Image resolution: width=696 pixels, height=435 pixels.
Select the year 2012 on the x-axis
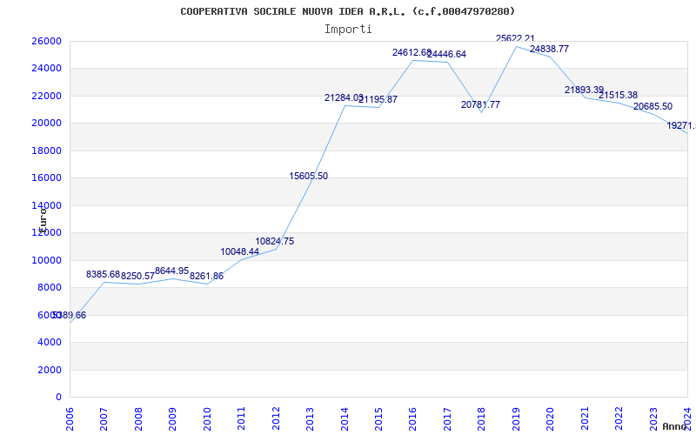276,418
